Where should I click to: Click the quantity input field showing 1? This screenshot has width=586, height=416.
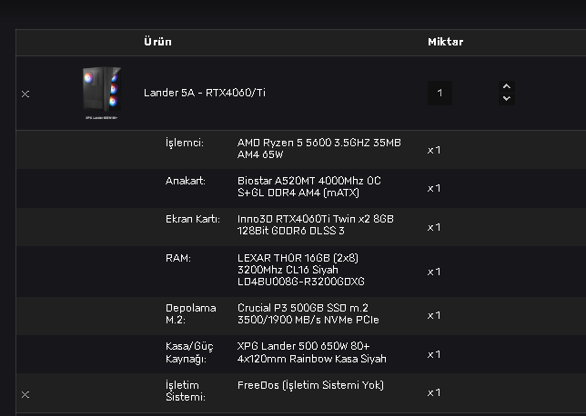click(439, 93)
